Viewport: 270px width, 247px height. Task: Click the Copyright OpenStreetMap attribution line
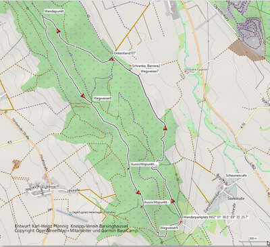tap(76, 231)
